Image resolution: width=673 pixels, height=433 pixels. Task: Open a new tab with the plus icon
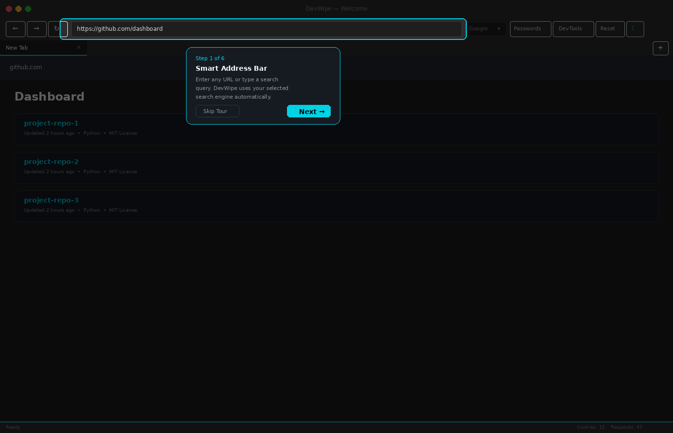tap(660, 48)
